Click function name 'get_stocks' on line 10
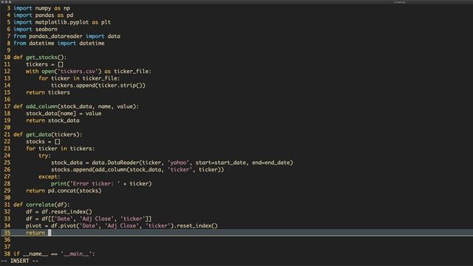473x266 pixels. pyautogui.click(x=41, y=58)
